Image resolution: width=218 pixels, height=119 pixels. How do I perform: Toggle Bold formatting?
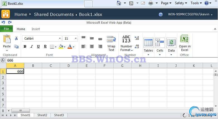[25, 47]
